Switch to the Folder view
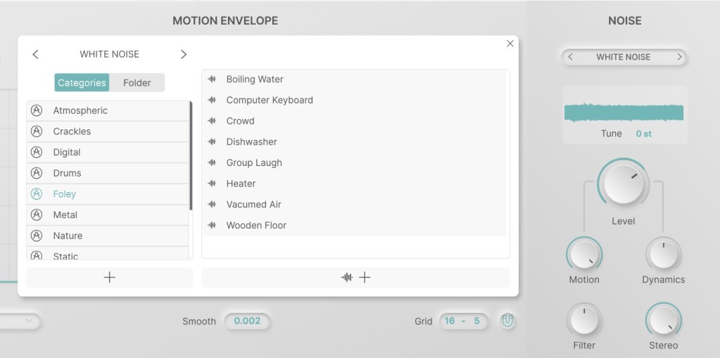 (137, 83)
